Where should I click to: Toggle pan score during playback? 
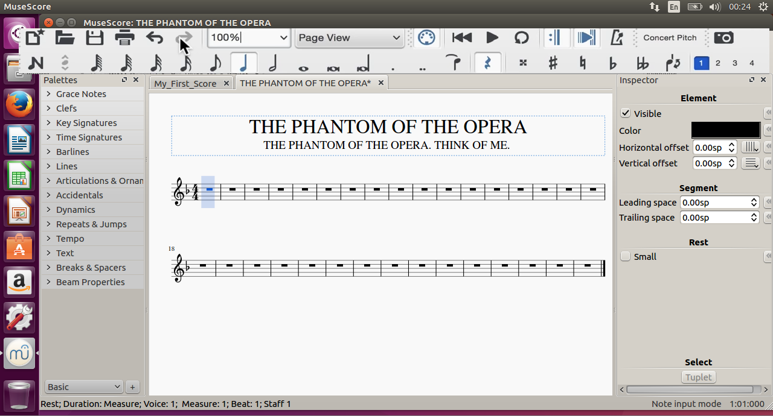point(586,37)
